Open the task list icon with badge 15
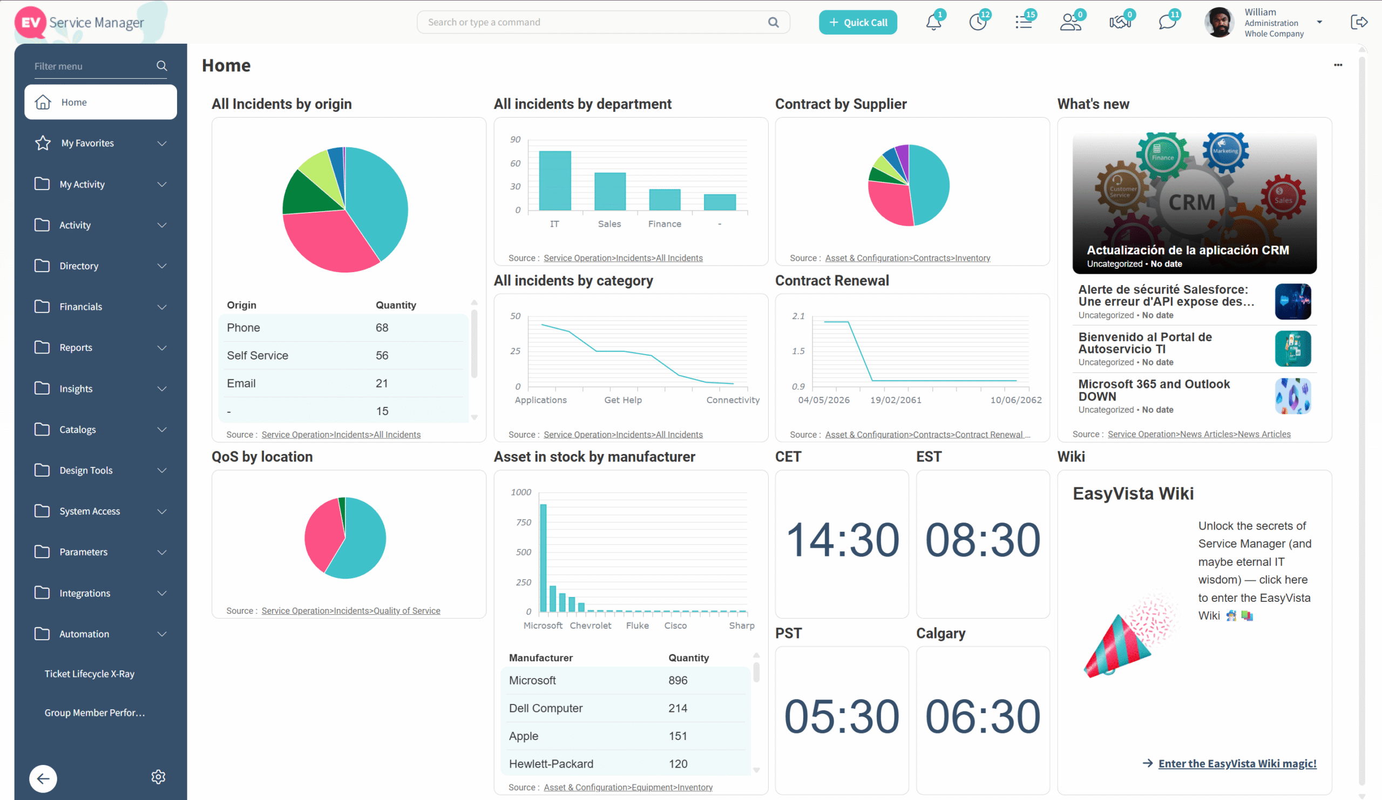Viewport: 1382px width, 800px height. (x=1024, y=23)
